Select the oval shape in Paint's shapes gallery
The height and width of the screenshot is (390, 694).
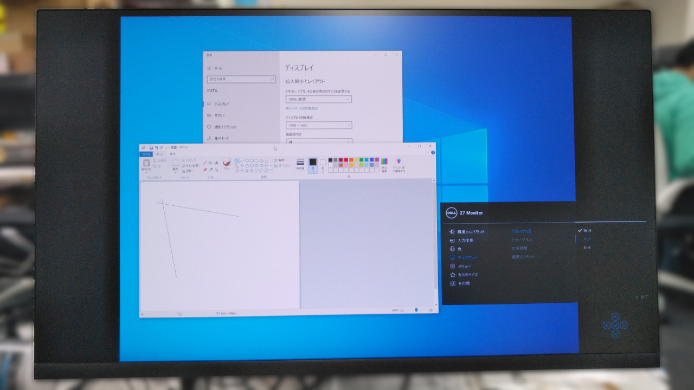[247, 161]
